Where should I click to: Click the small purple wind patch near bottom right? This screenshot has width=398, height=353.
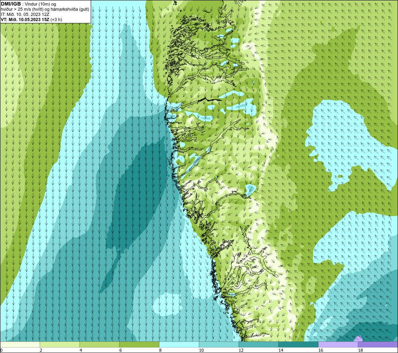pyautogui.click(x=359, y=339)
